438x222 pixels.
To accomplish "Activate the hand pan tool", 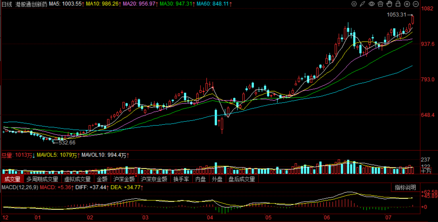I will point(389,4).
